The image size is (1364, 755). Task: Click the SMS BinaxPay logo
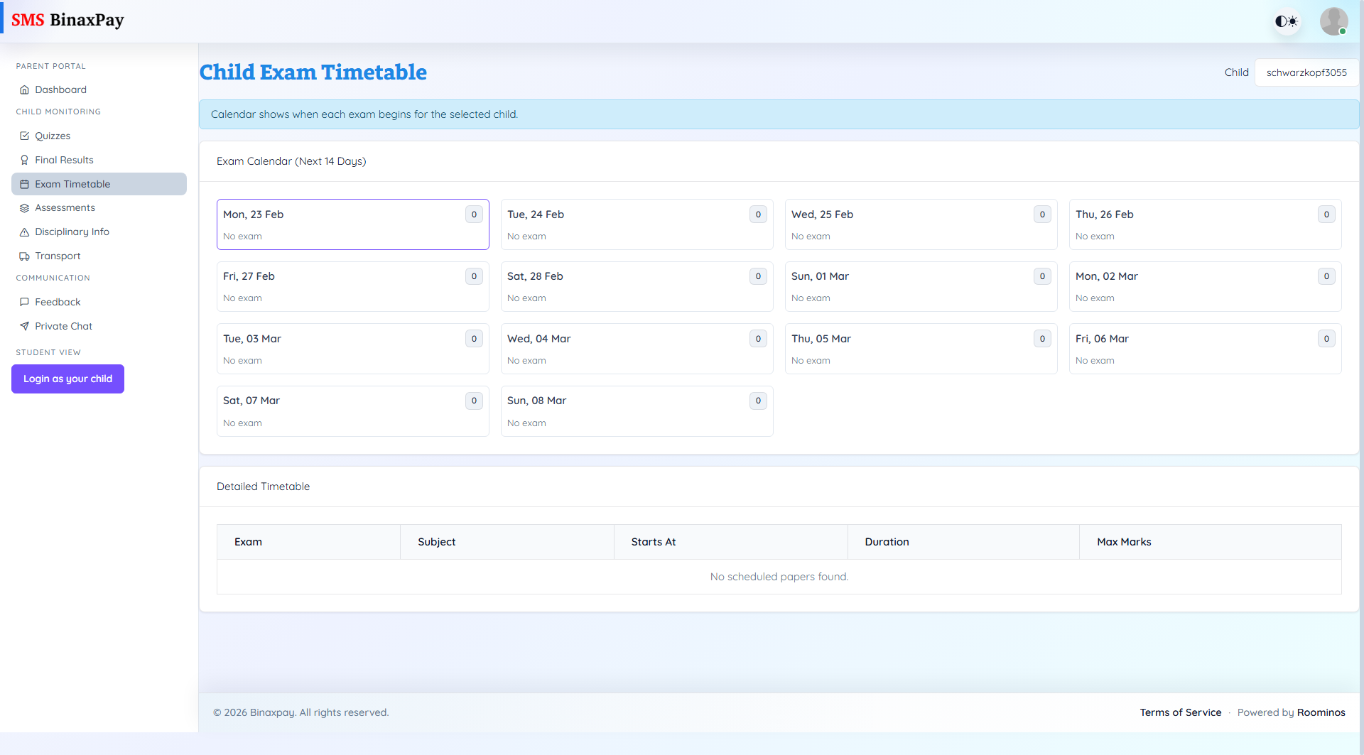pos(67,20)
